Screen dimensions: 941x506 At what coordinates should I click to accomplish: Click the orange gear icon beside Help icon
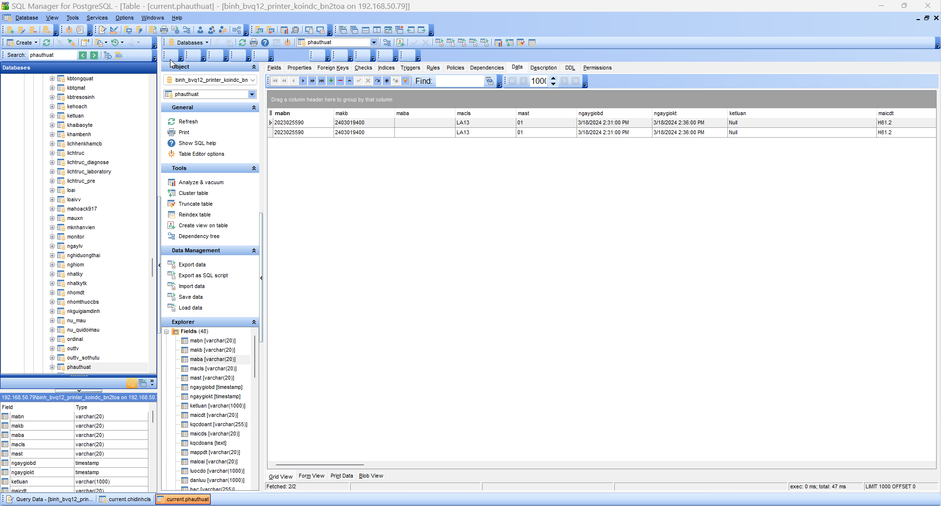coord(288,43)
